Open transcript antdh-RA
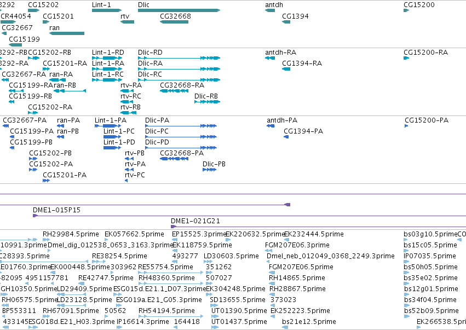Viewport: 466px width, 330px height. point(281,53)
